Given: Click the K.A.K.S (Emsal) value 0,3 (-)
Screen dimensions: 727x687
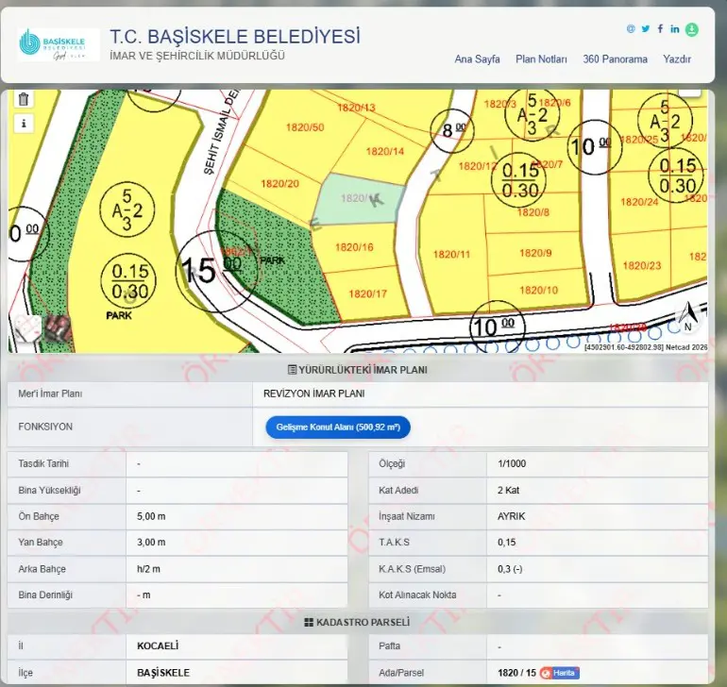Looking at the screenshot, I should 510,569.
